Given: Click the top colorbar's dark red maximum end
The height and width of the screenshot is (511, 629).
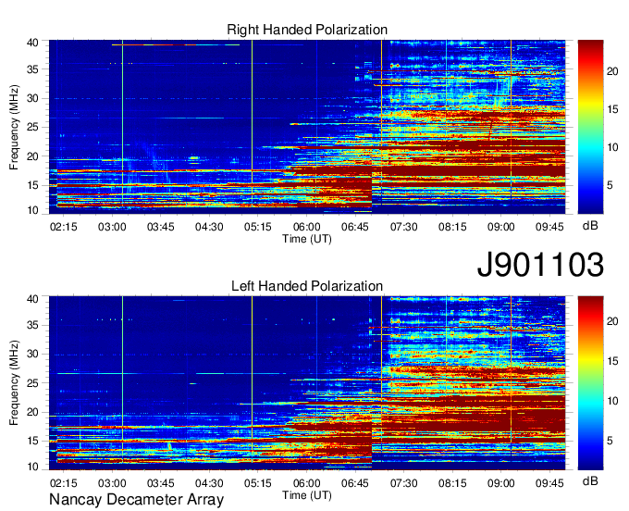Looking at the screenshot, I should pyautogui.click(x=590, y=44).
